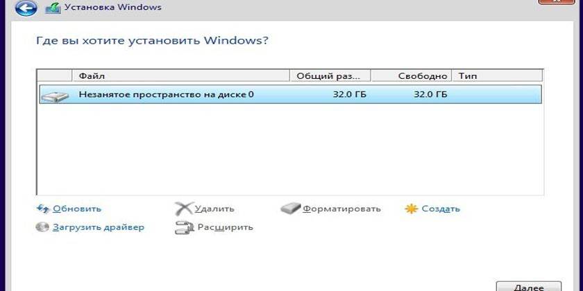Open the Обновить link text

click(77, 209)
